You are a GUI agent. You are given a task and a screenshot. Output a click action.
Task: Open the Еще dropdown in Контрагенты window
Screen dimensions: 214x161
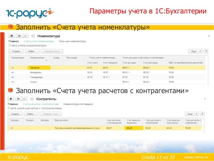[192, 114]
